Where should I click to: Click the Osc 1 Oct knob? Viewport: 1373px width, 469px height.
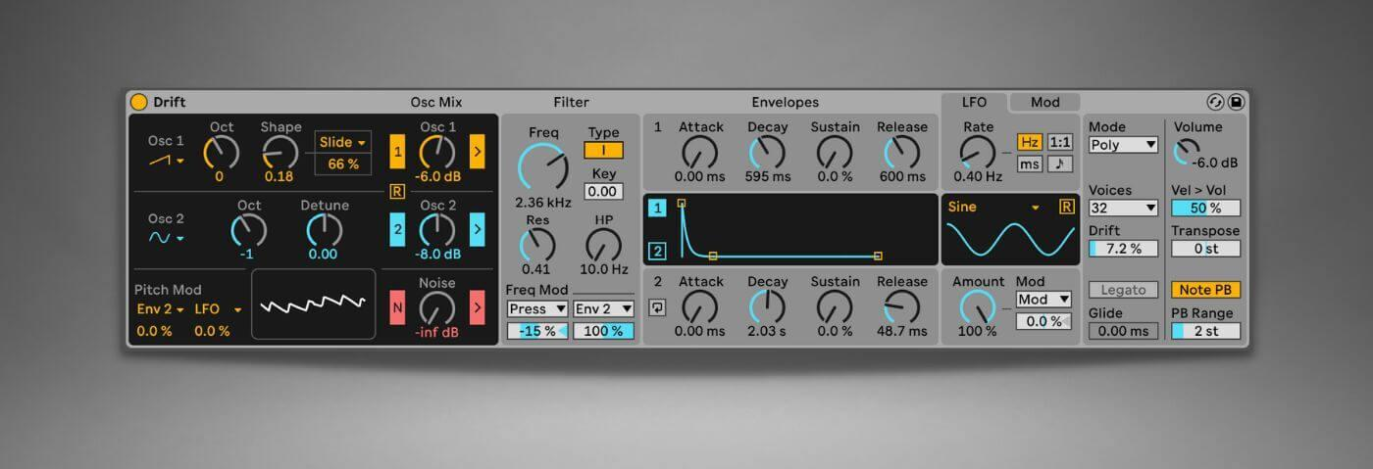pos(221,152)
